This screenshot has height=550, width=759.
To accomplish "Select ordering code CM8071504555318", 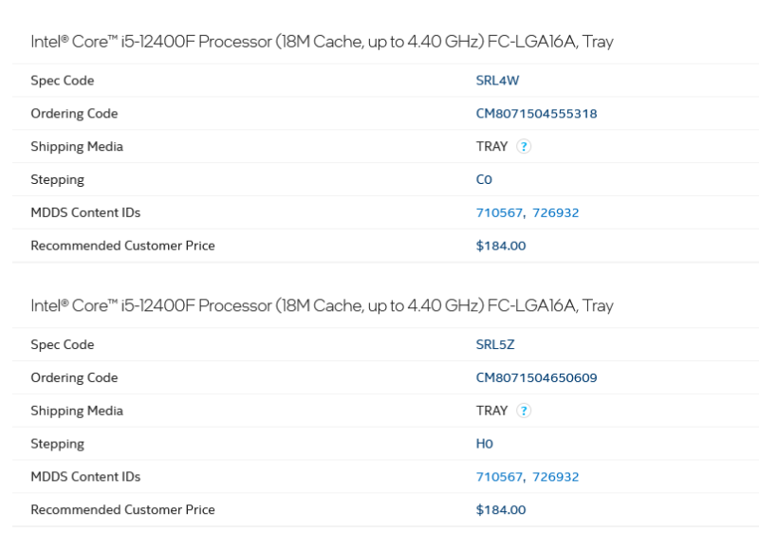I will tap(536, 113).
